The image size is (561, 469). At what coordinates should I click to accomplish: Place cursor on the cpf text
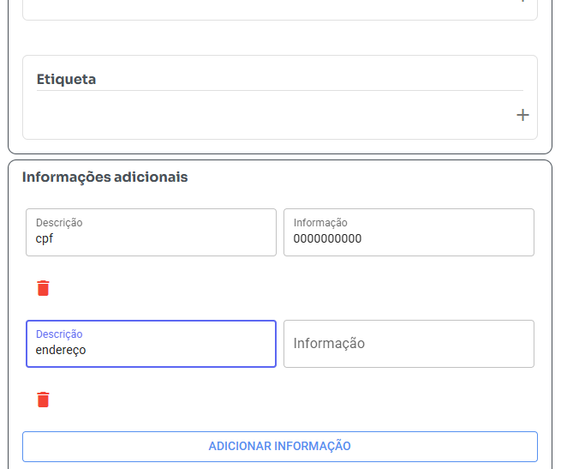coord(44,239)
